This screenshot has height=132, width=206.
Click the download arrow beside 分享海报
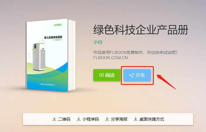(107, 119)
